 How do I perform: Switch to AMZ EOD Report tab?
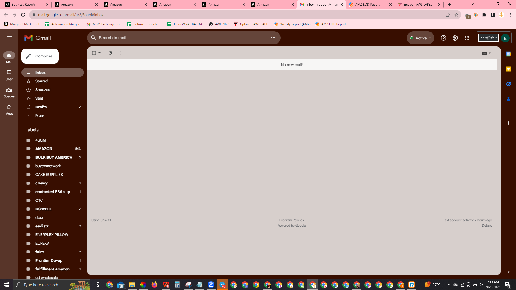pos(370,5)
